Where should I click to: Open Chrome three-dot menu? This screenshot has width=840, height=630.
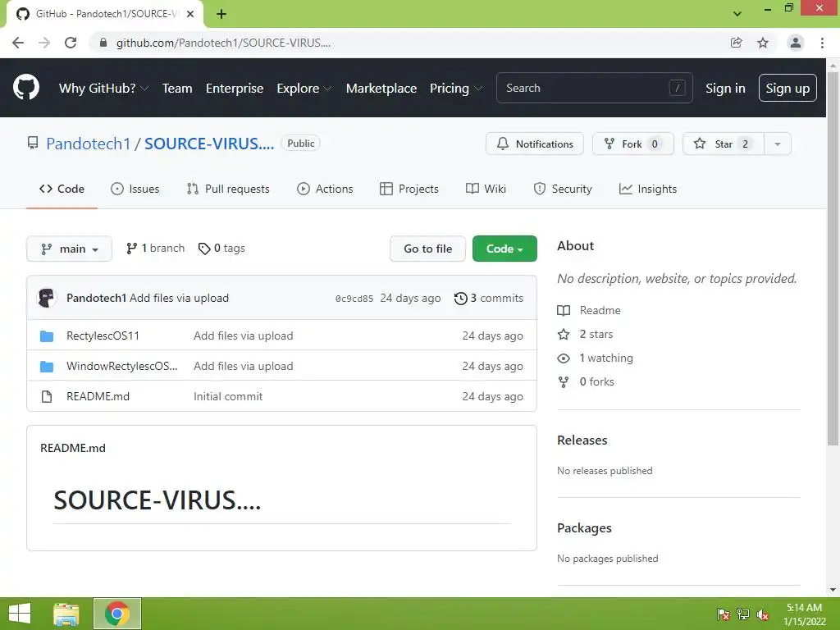point(822,43)
